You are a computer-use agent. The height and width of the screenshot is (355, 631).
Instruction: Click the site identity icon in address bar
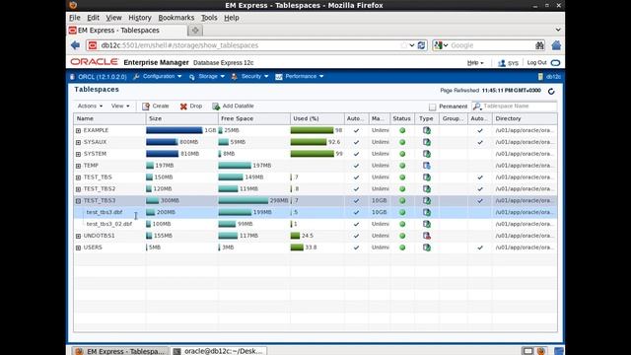point(93,45)
